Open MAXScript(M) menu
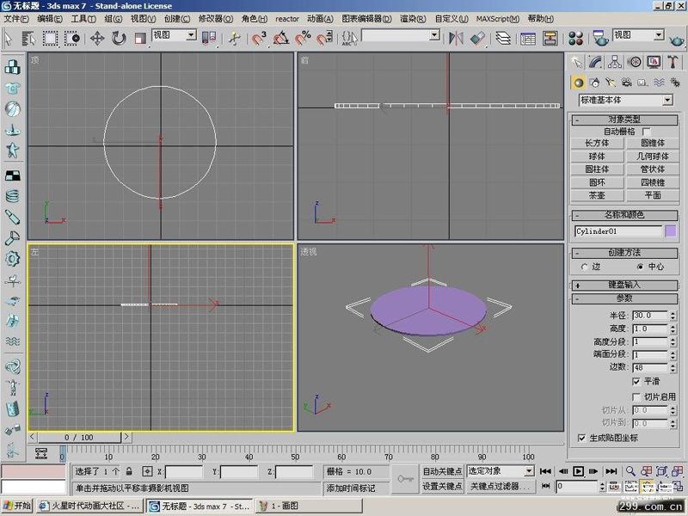The image size is (688, 516). [498, 19]
